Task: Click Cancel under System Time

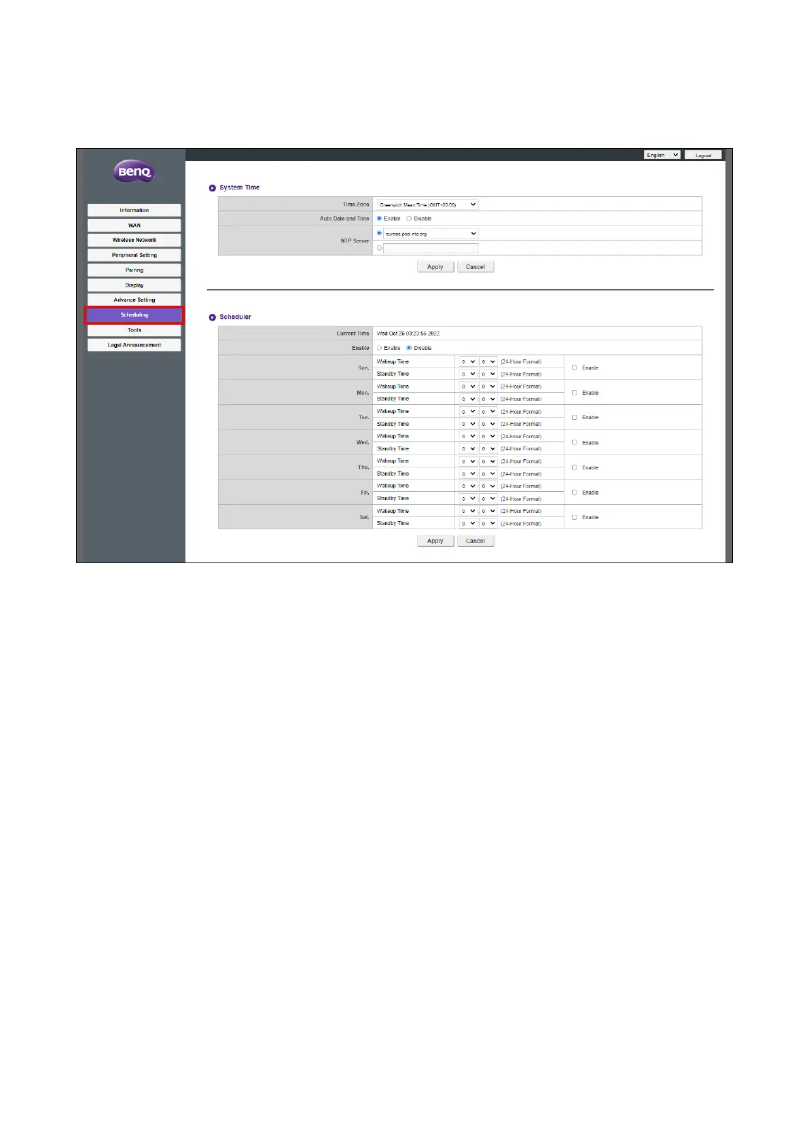Action: point(475,267)
